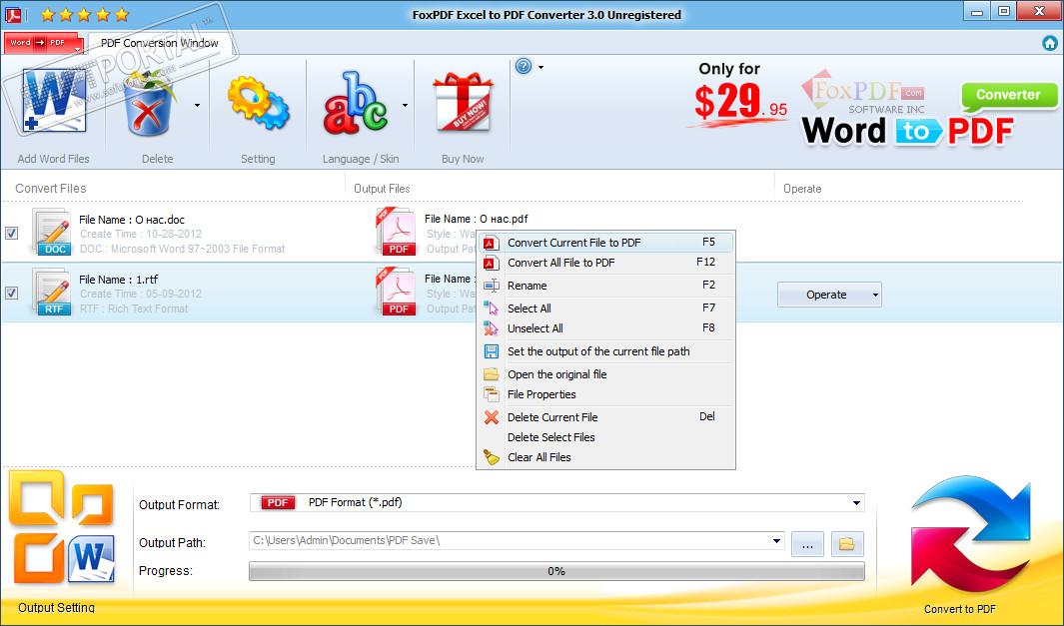This screenshot has height=626, width=1064.
Task: Click File Name : О нас.doc text
Action: coord(132,220)
